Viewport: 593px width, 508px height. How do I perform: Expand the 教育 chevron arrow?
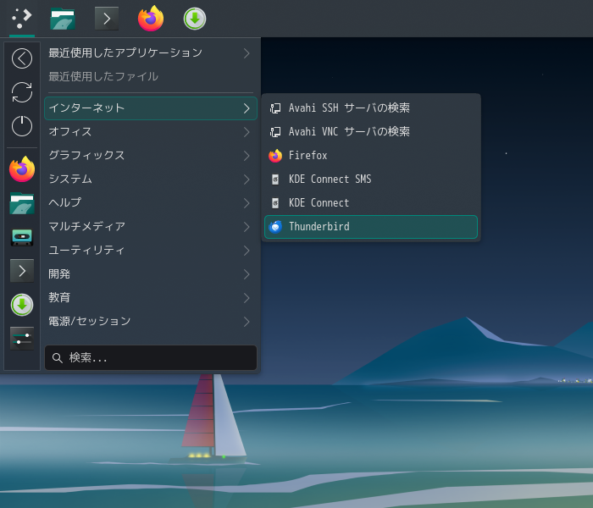(x=247, y=298)
